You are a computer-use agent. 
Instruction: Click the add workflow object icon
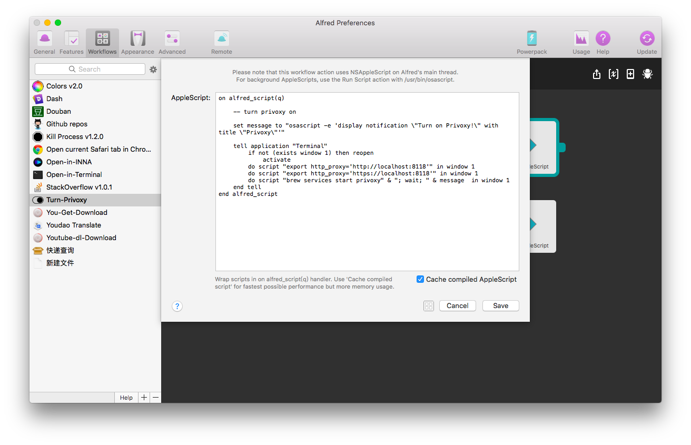(x=630, y=74)
